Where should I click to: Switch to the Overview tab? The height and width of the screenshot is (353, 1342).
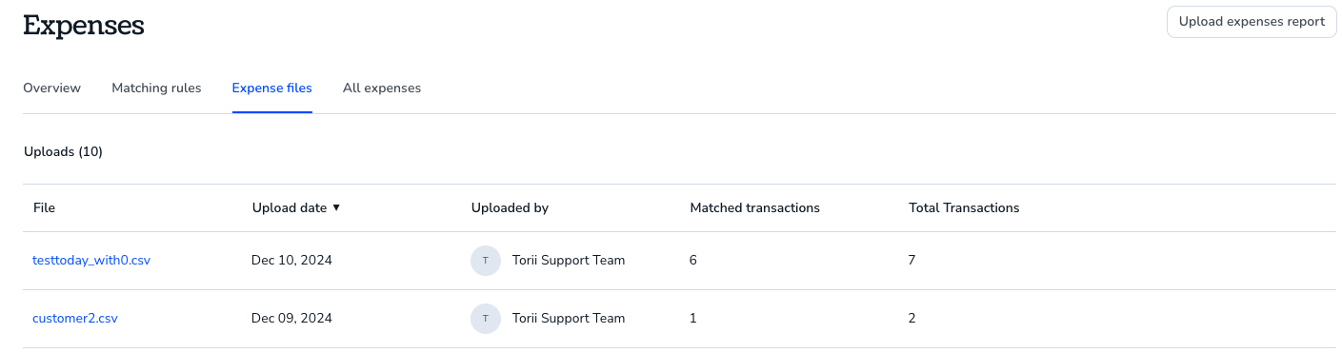[x=51, y=88]
